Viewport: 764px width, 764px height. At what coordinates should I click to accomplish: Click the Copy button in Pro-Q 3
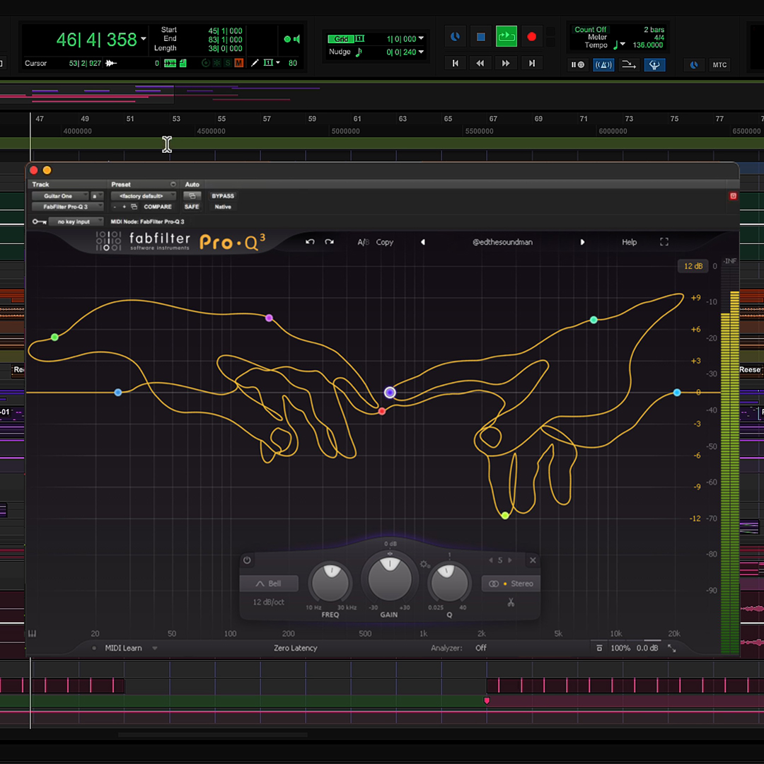coord(384,241)
